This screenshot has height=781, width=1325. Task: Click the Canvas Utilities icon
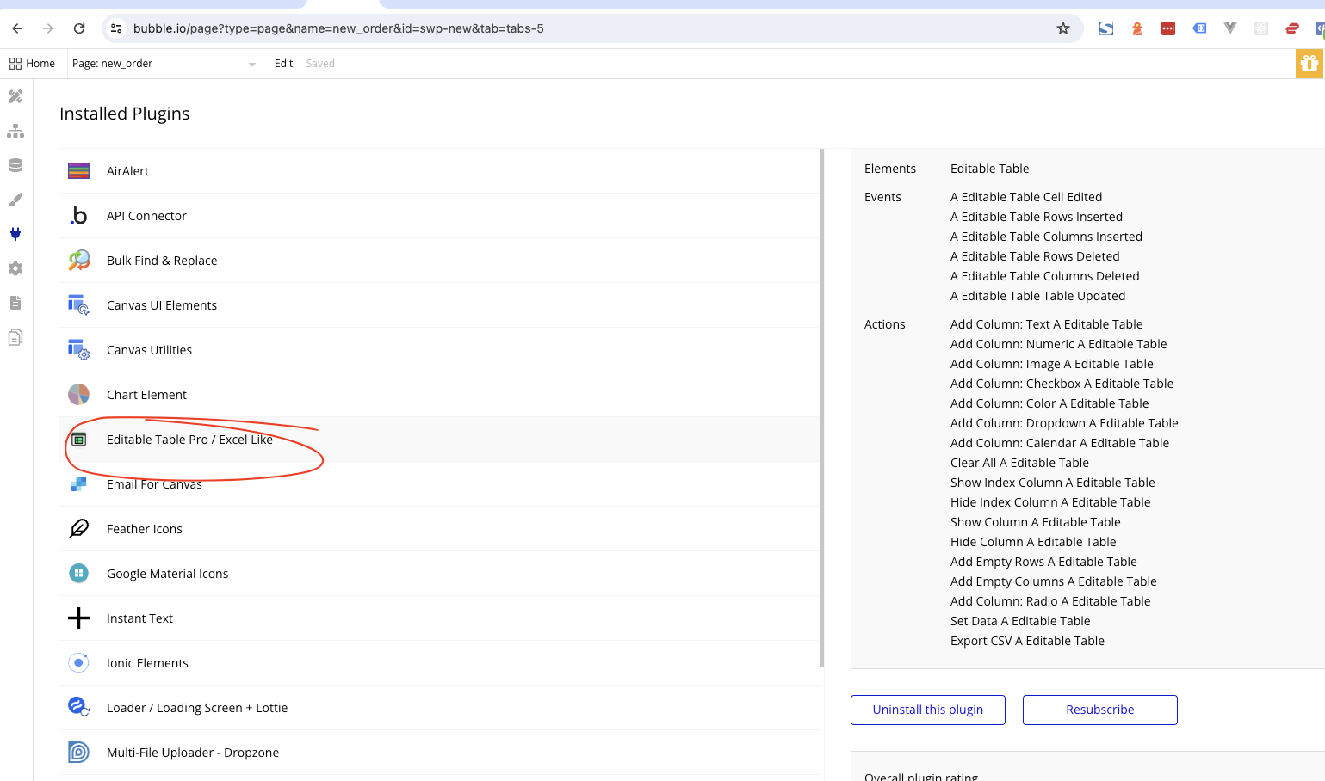coord(78,350)
